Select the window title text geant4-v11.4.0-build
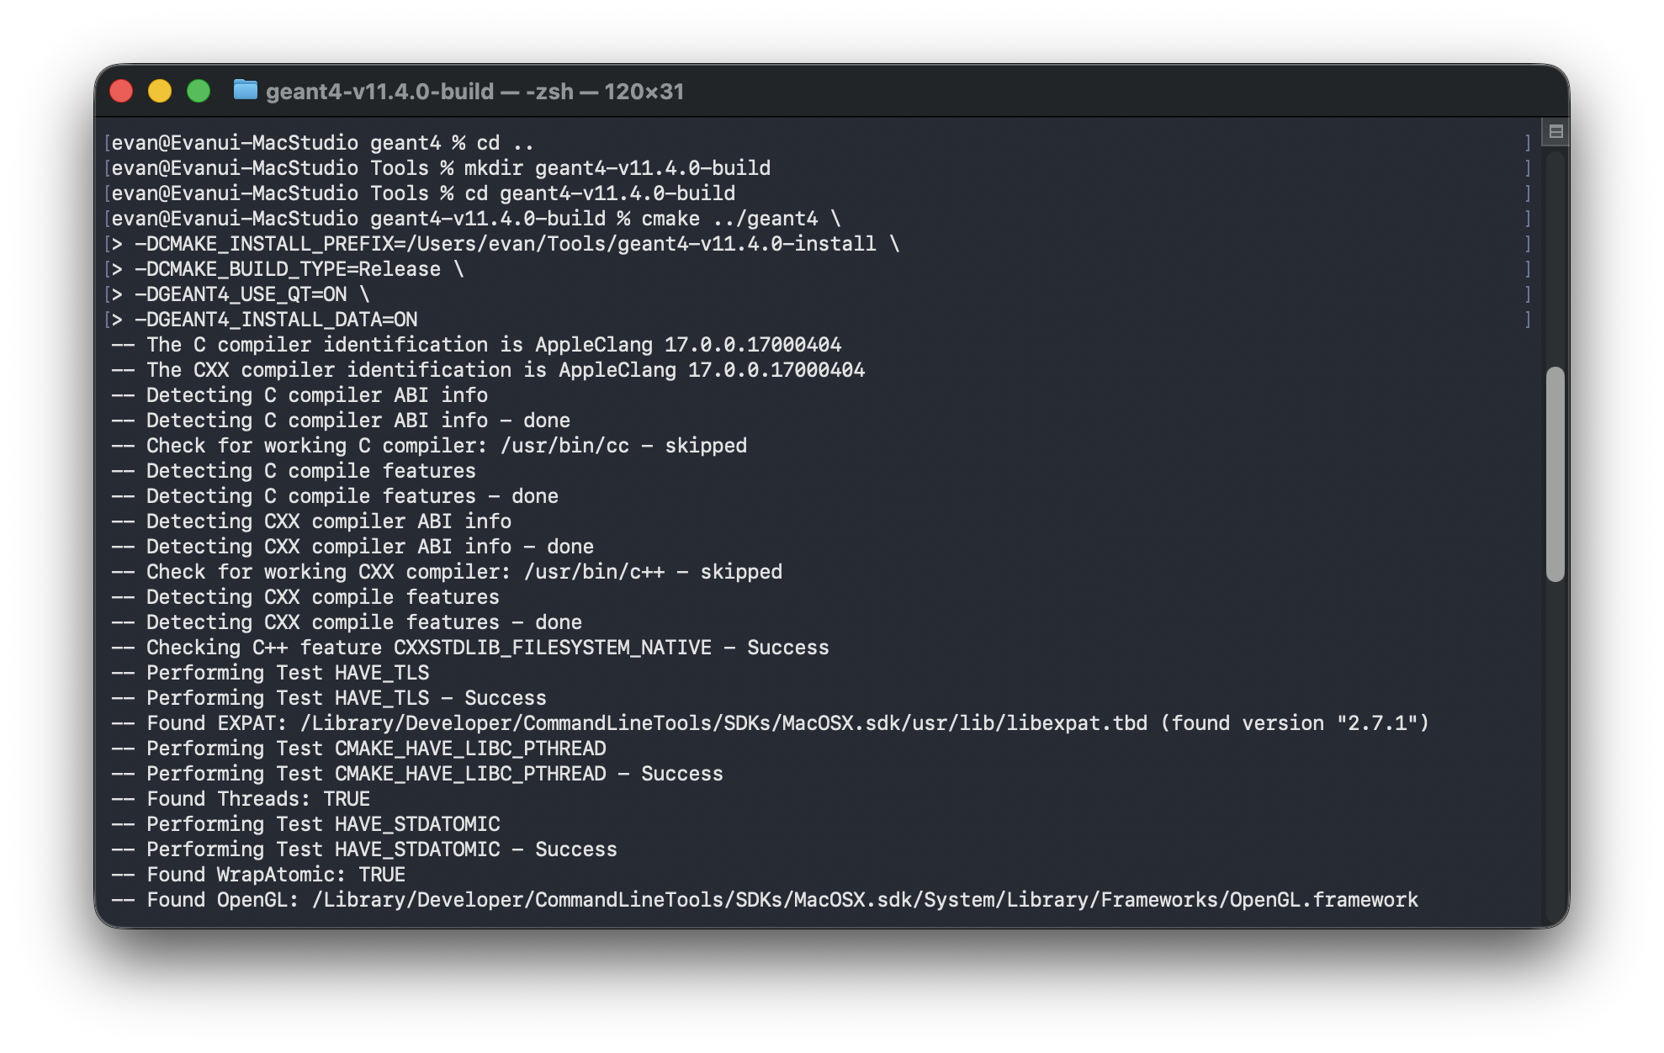 coord(380,91)
